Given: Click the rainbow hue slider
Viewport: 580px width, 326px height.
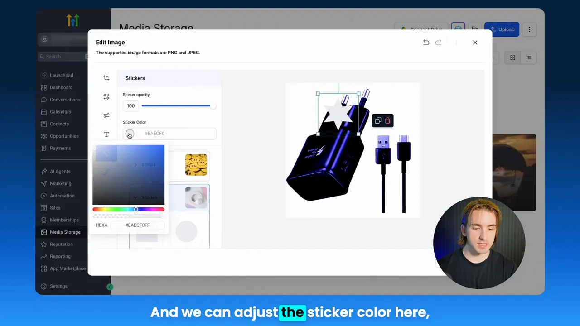Looking at the screenshot, I should (x=128, y=209).
